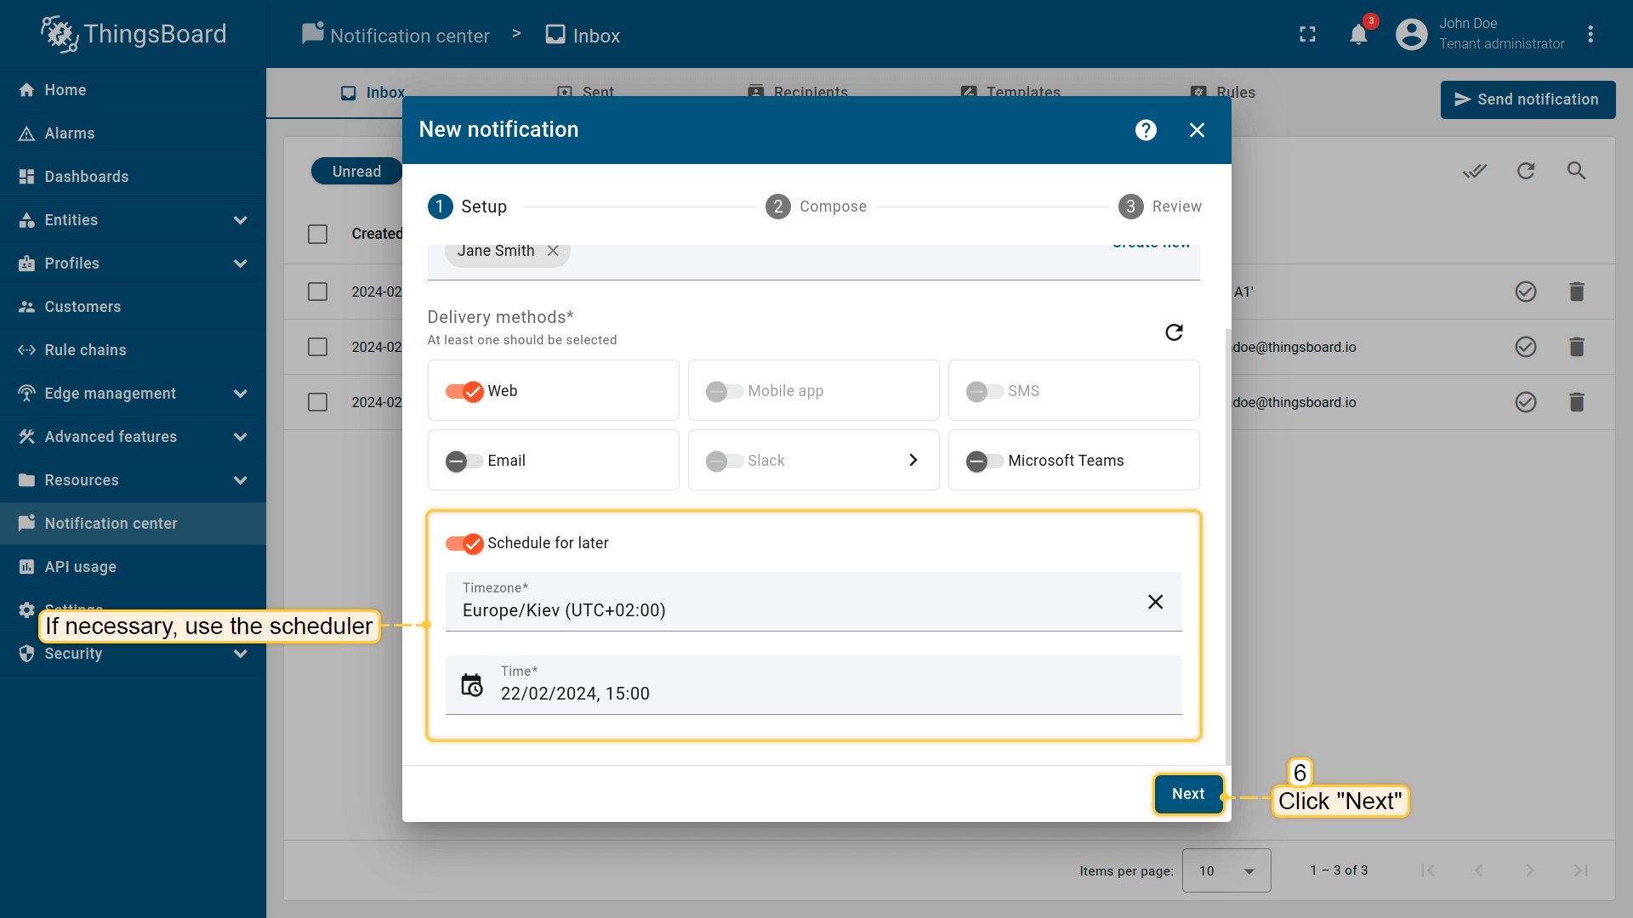Image resolution: width=1633 pixels, height=918 pixels.
Task: Turn off Schedule for later
Action: coord(464,543)
